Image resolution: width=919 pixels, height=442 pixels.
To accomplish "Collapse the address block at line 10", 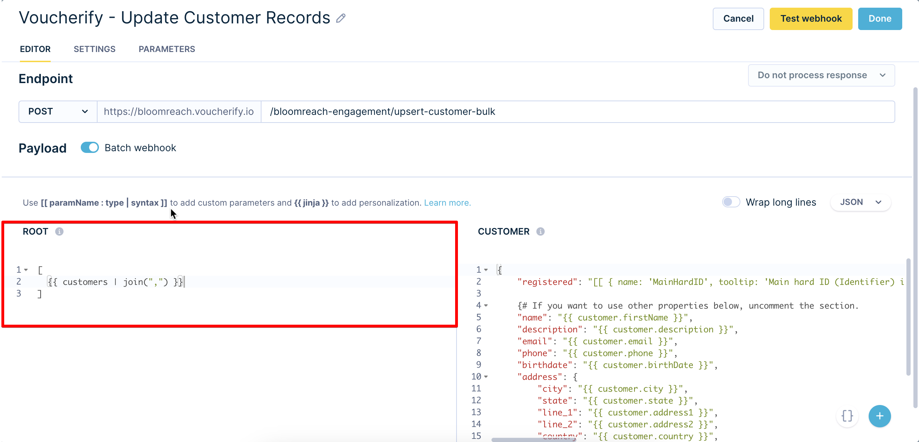I will tap(486, 377).
